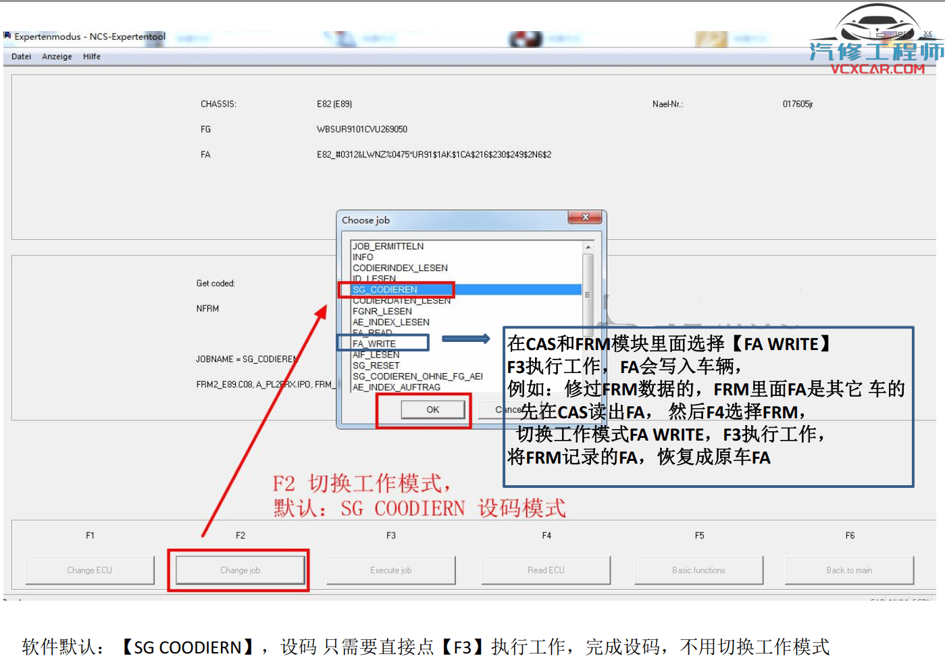Open the Datei menu
This screenshot has width=945, height=669.
pos(20,56)
